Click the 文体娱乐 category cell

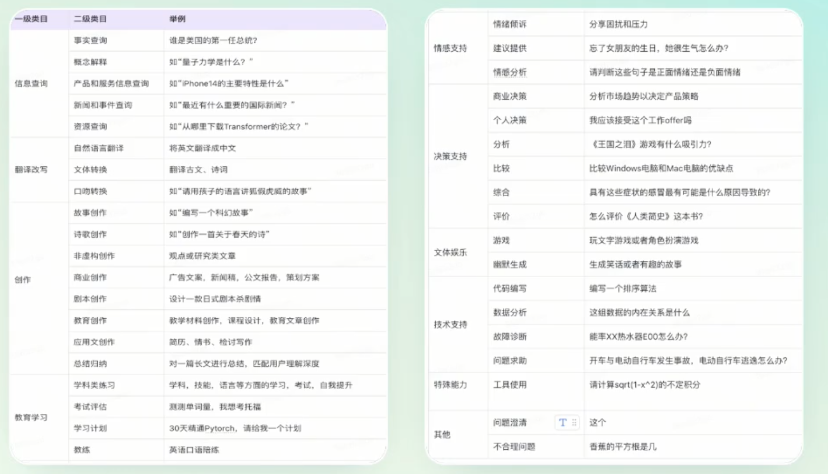coord(450,252)
